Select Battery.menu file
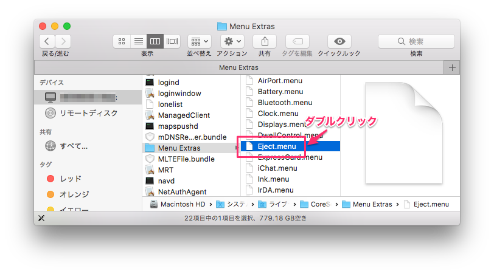 (290, 92)
